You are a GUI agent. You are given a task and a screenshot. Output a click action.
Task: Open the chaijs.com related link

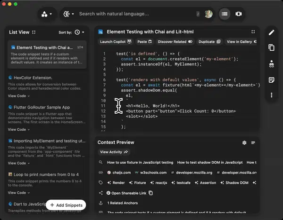(x=119, y=173)
